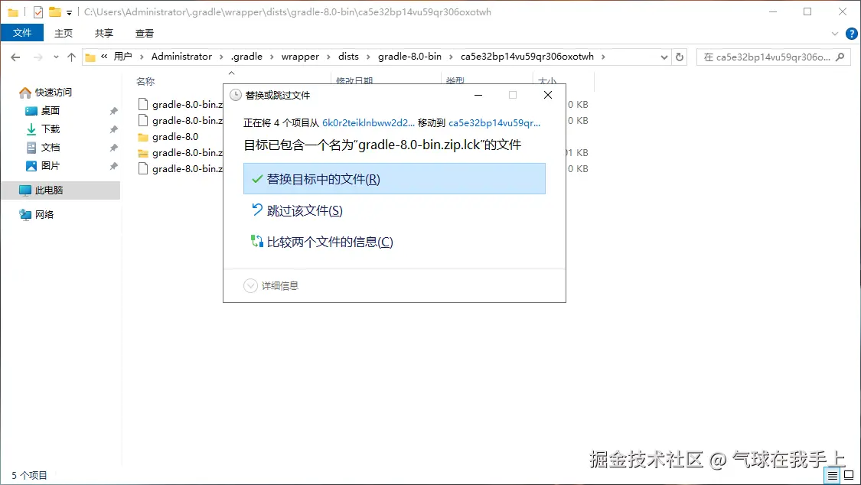861x485 pixels.
Task: Go back with the back arrow
Action: tap(15, 57)
